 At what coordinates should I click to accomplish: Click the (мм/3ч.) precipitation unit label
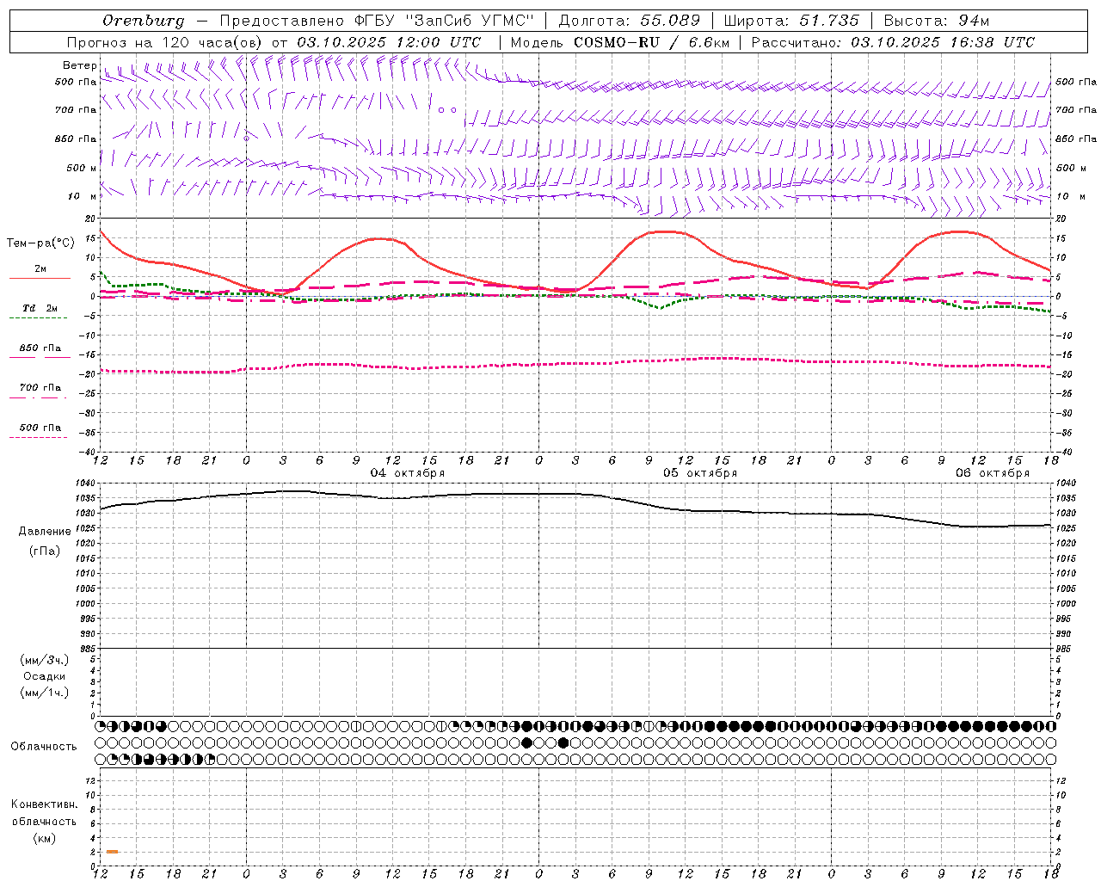pyautogui.click(x=45, y=660)
